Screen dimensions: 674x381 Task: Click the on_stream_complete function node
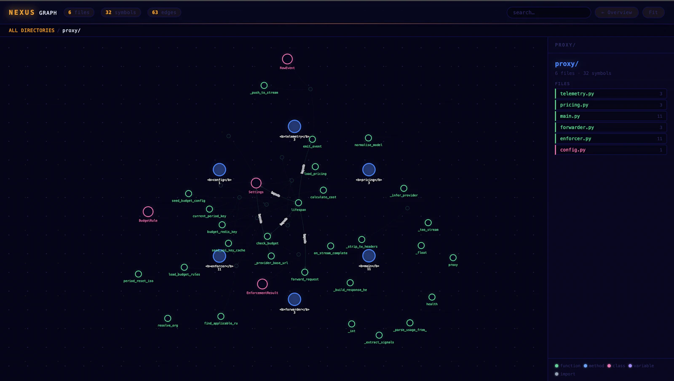(x=331, y=246)
